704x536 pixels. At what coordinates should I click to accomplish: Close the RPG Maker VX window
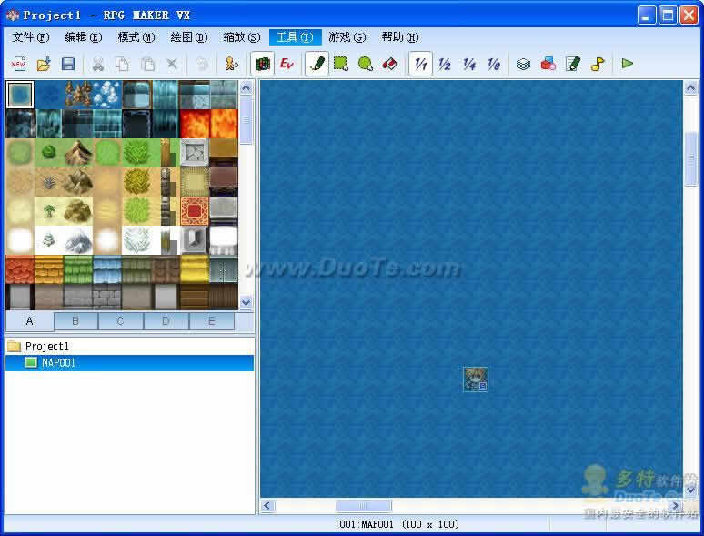pyautogui.click(x=689, y=15)
